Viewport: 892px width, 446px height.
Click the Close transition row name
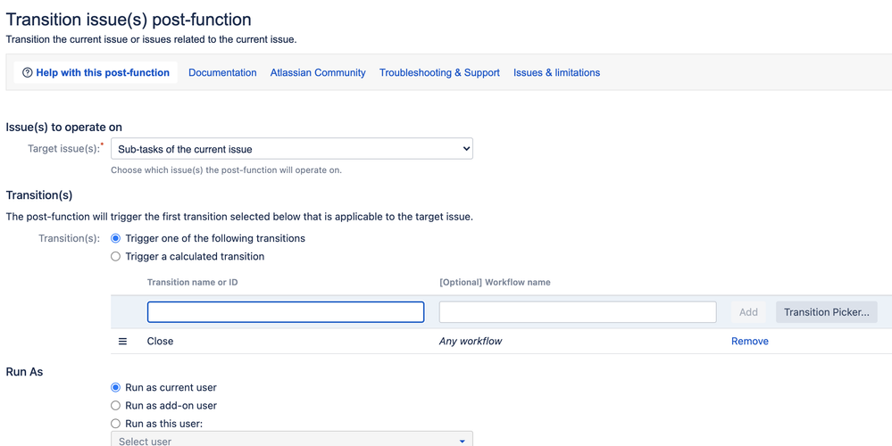tap(161, 342)
